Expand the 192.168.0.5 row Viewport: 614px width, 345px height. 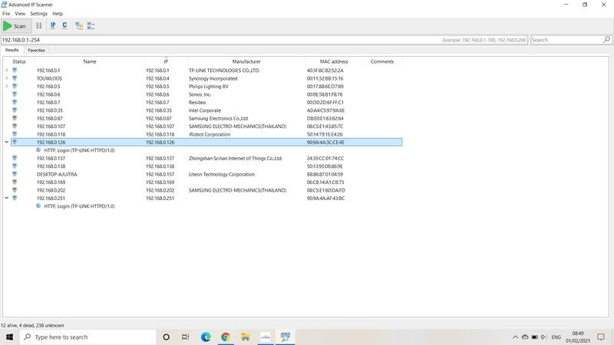pos(7,86)
